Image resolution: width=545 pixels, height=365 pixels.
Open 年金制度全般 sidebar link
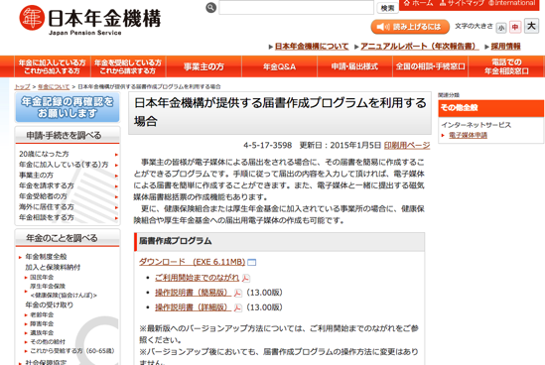(x=46, y=257)
